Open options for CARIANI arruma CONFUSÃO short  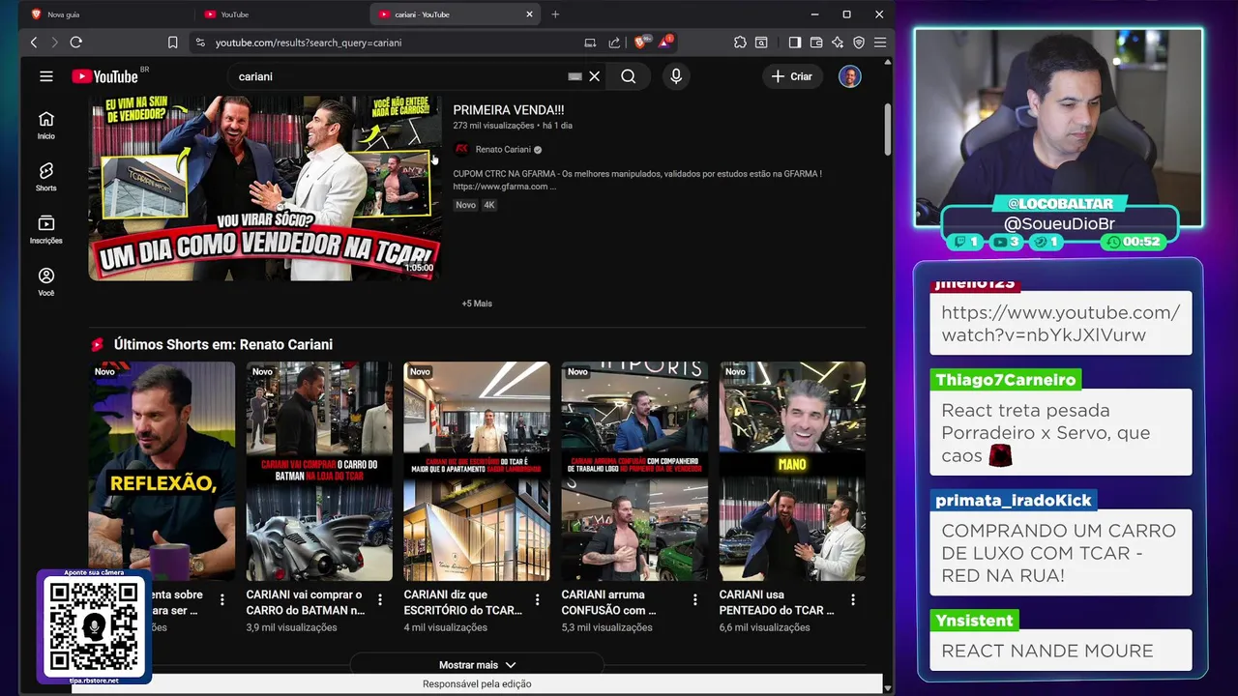coord(695,599)
